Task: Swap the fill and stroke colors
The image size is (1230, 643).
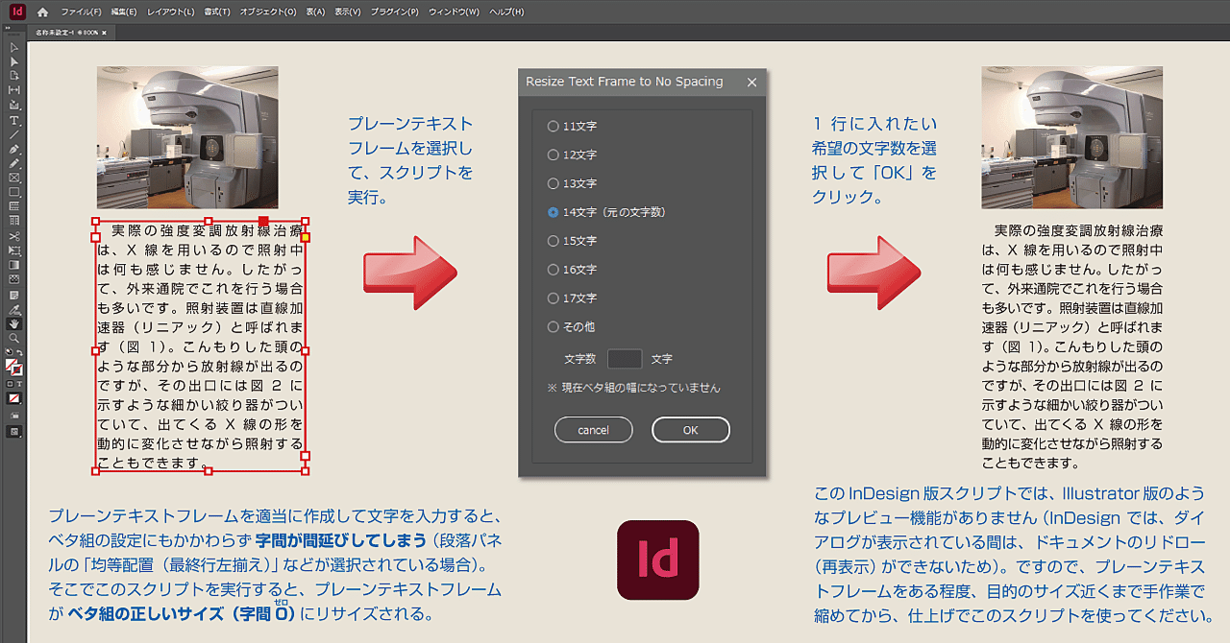Action: point(20,351)
